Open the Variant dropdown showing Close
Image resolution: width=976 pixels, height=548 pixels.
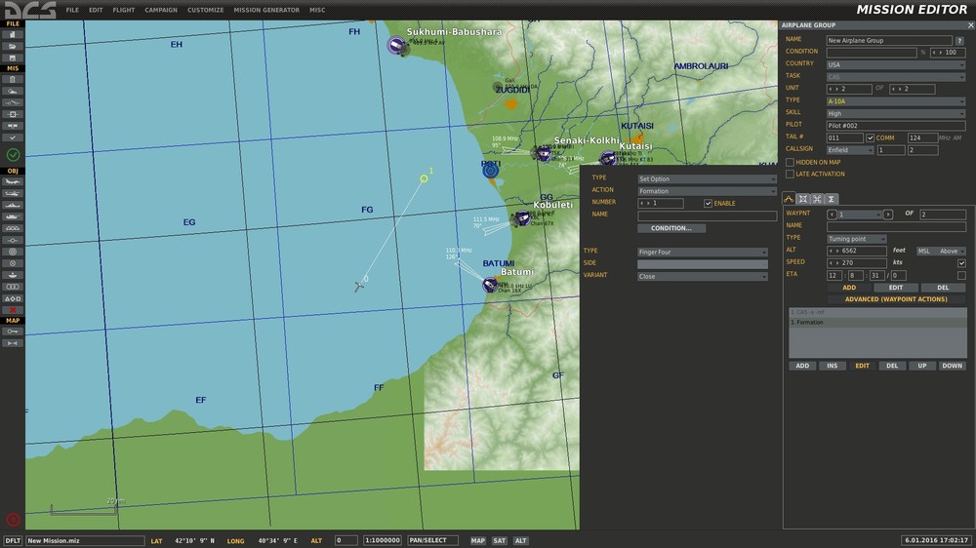pyautogui.click(x=703, y=276)
